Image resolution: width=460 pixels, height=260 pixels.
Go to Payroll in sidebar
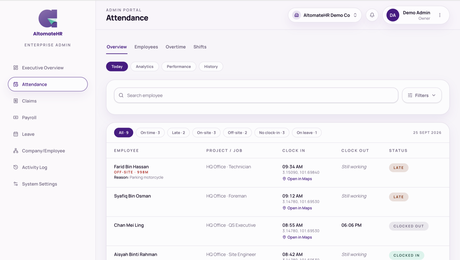tap(48, 117)
